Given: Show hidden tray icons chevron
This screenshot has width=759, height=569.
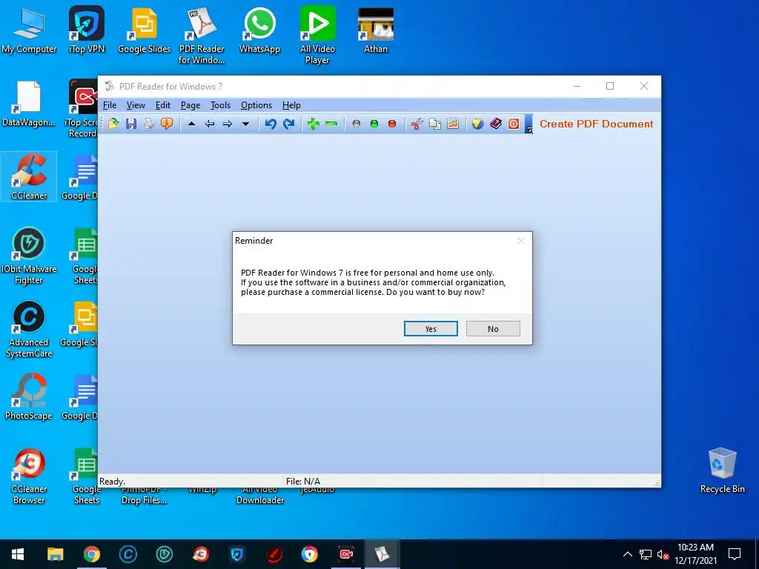Looking at the screenshot, I should click(x=627, y=554).
